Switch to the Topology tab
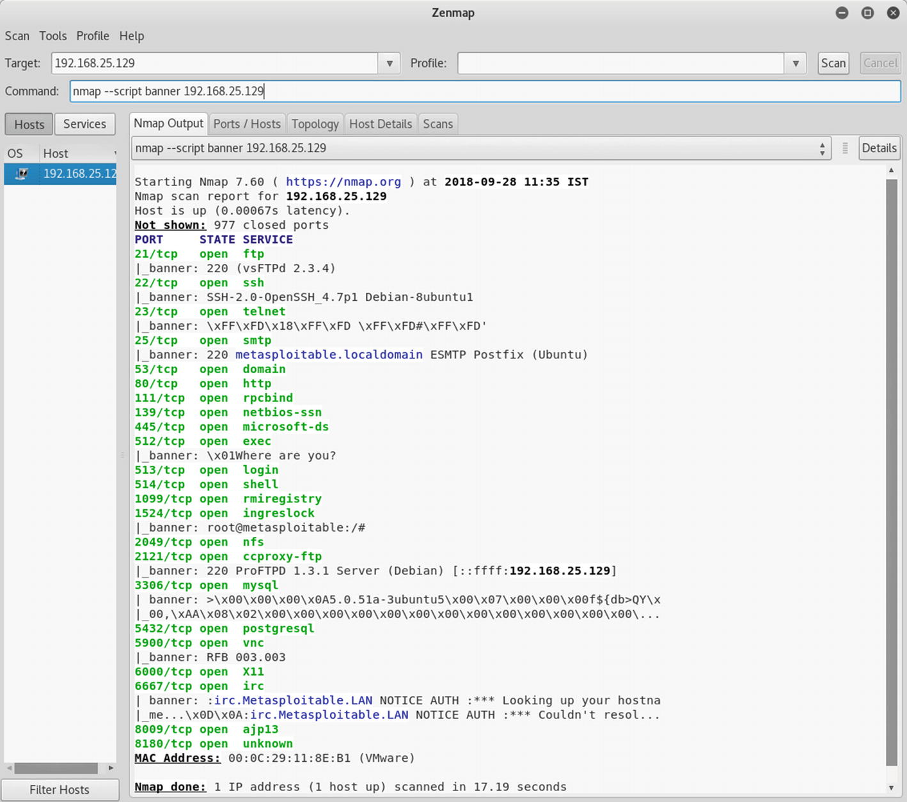 pos(315,124)
